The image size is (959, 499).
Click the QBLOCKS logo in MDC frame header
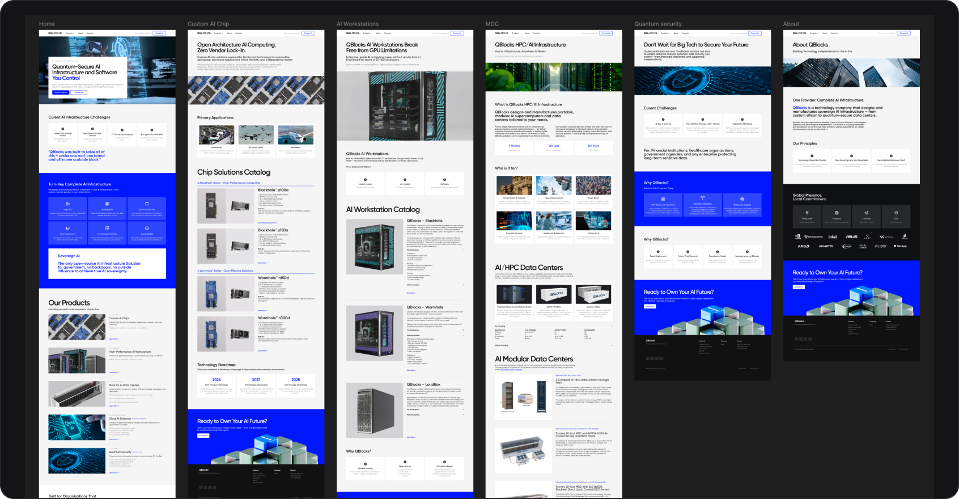(502, 33)
